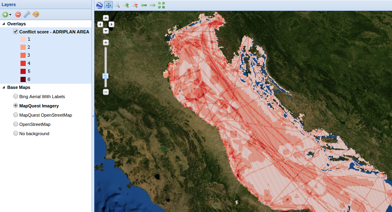Uncheck Conflict score - ADRIPLAN AREA layer
This screenshot has height=212, width=392.
pos(16,31)
